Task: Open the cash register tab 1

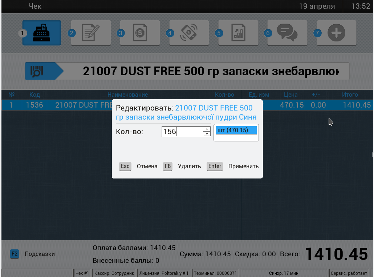Action: tap(42, 33)
